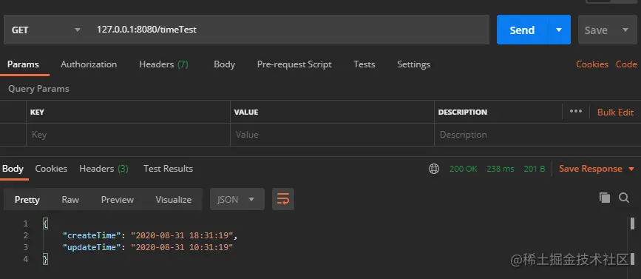The width and height of the screenshot is (641, 279).
Task: Switch to the Settings tab
Action: pos(414,64)
